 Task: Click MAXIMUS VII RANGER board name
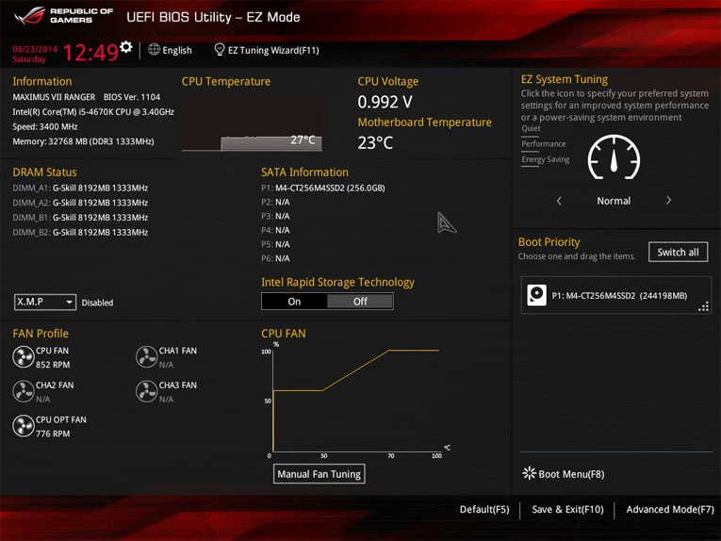[x=54, y=97]
